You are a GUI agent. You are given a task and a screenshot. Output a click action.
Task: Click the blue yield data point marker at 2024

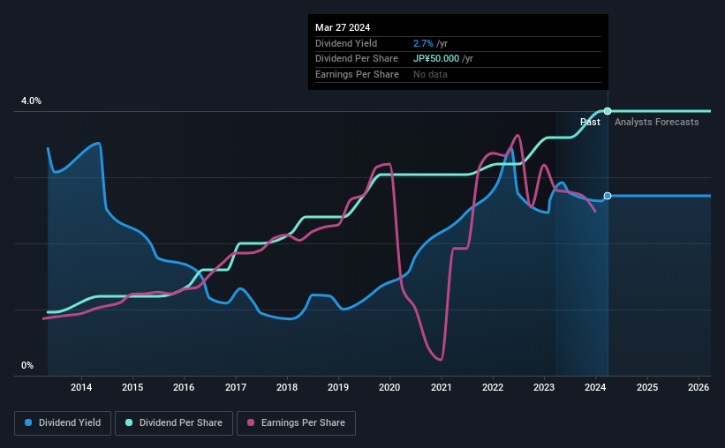point(608,196)
